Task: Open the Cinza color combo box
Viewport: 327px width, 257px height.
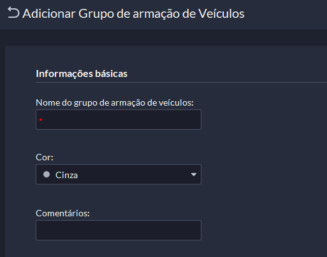Action: [119, 174]
